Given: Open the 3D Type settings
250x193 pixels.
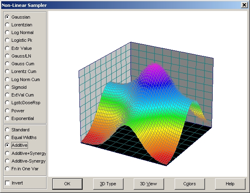Looking at the screenshot, I should click(x=108, y=184).
